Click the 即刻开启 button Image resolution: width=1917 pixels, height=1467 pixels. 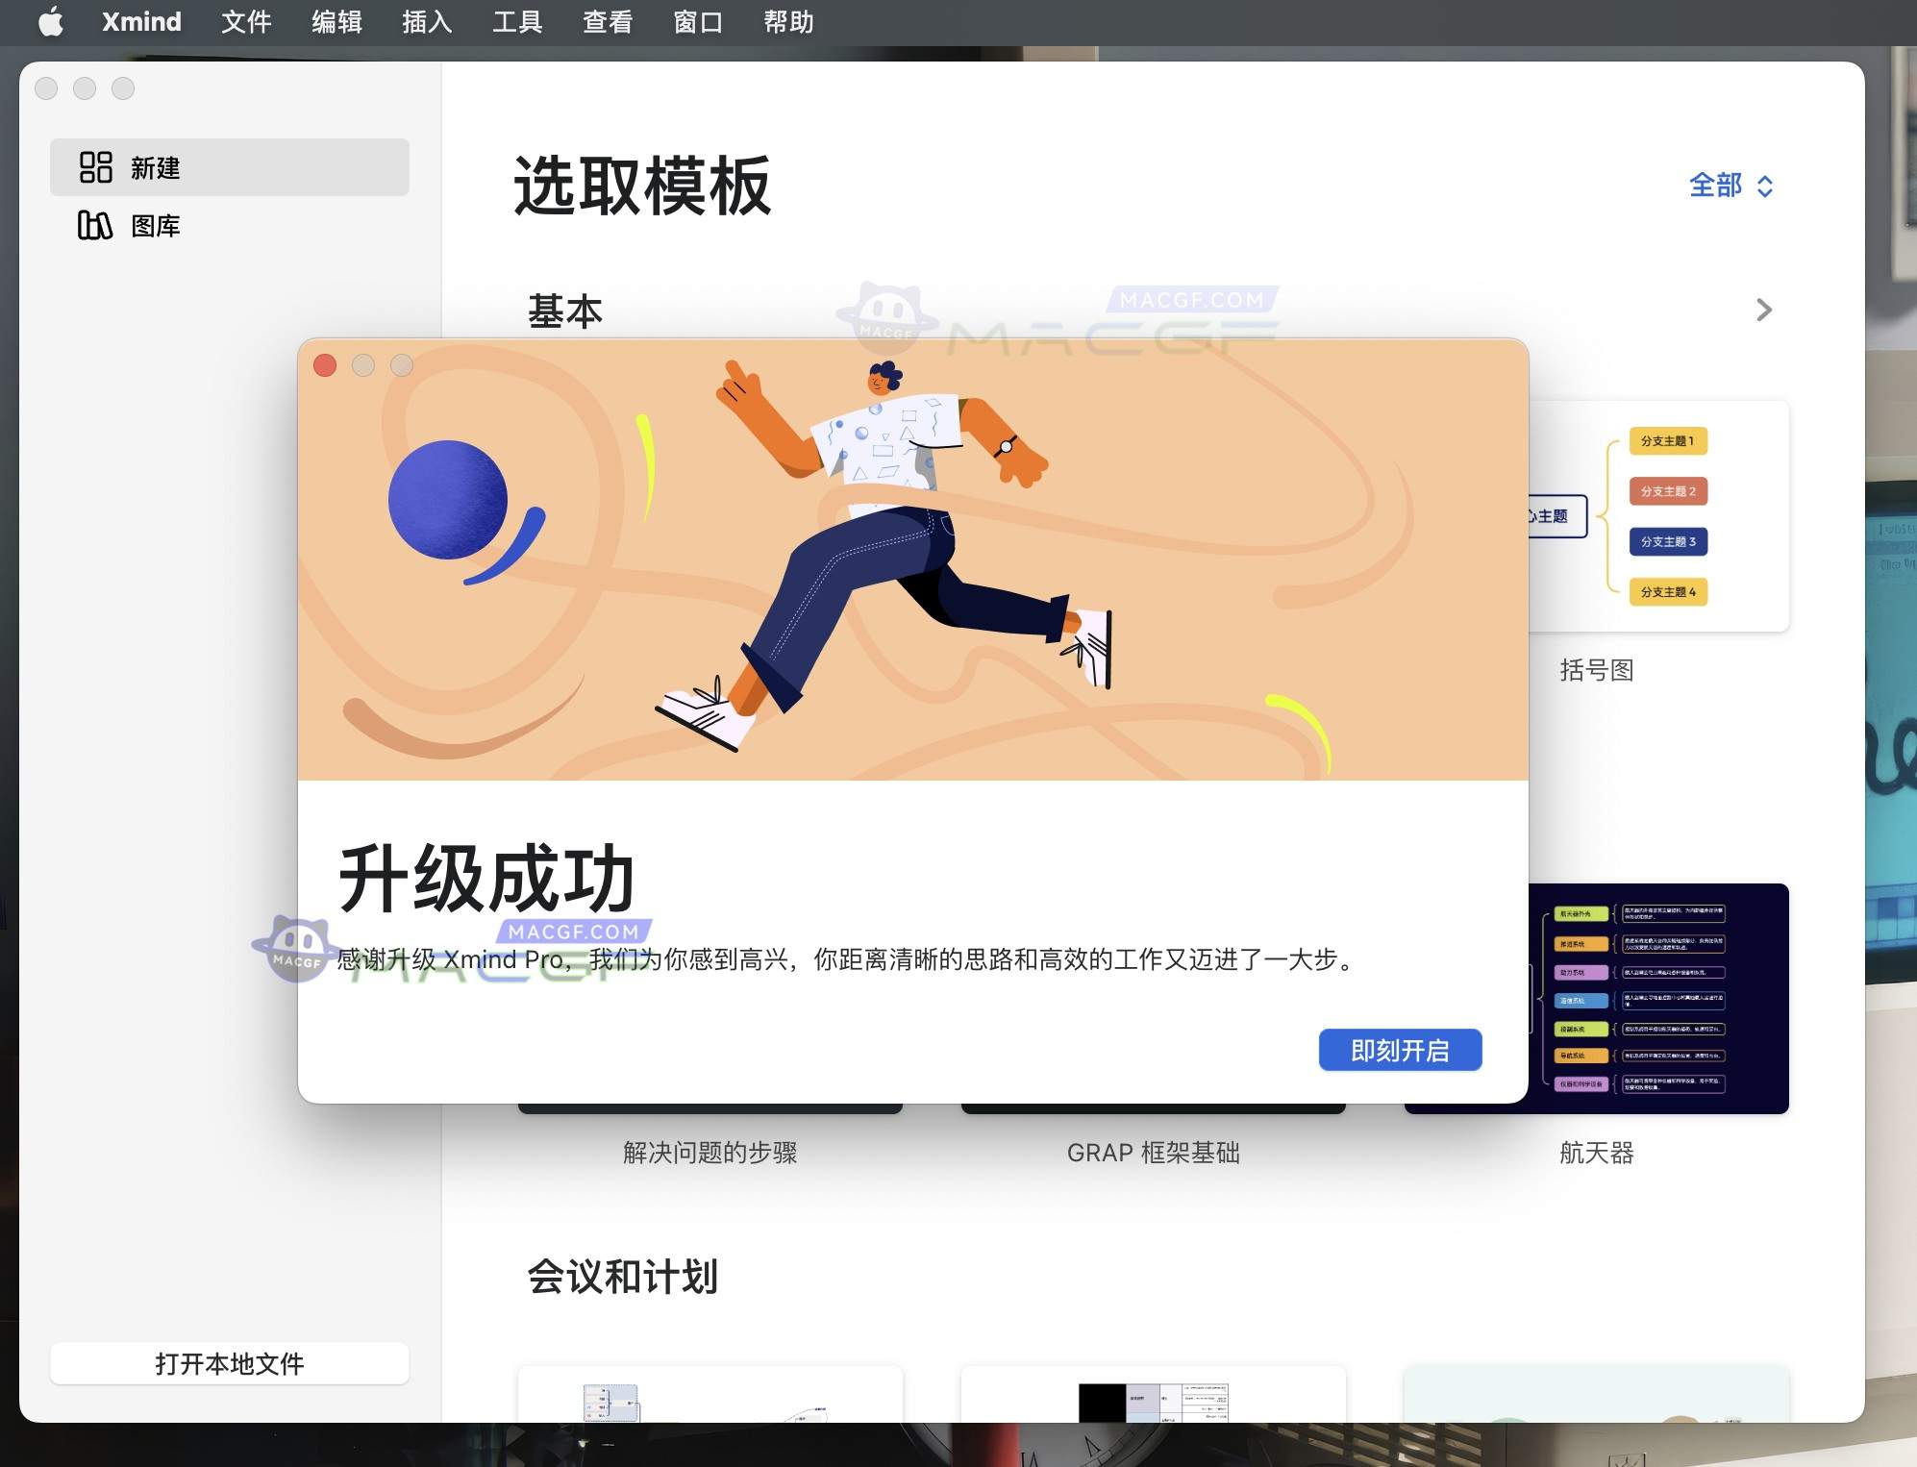pos(1400,1050)
